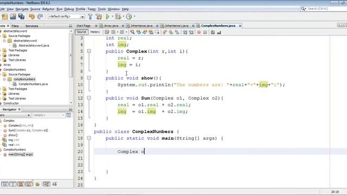Run the project with green play icon
Viewport: 347px width, 195px height.
coord(107,17)
